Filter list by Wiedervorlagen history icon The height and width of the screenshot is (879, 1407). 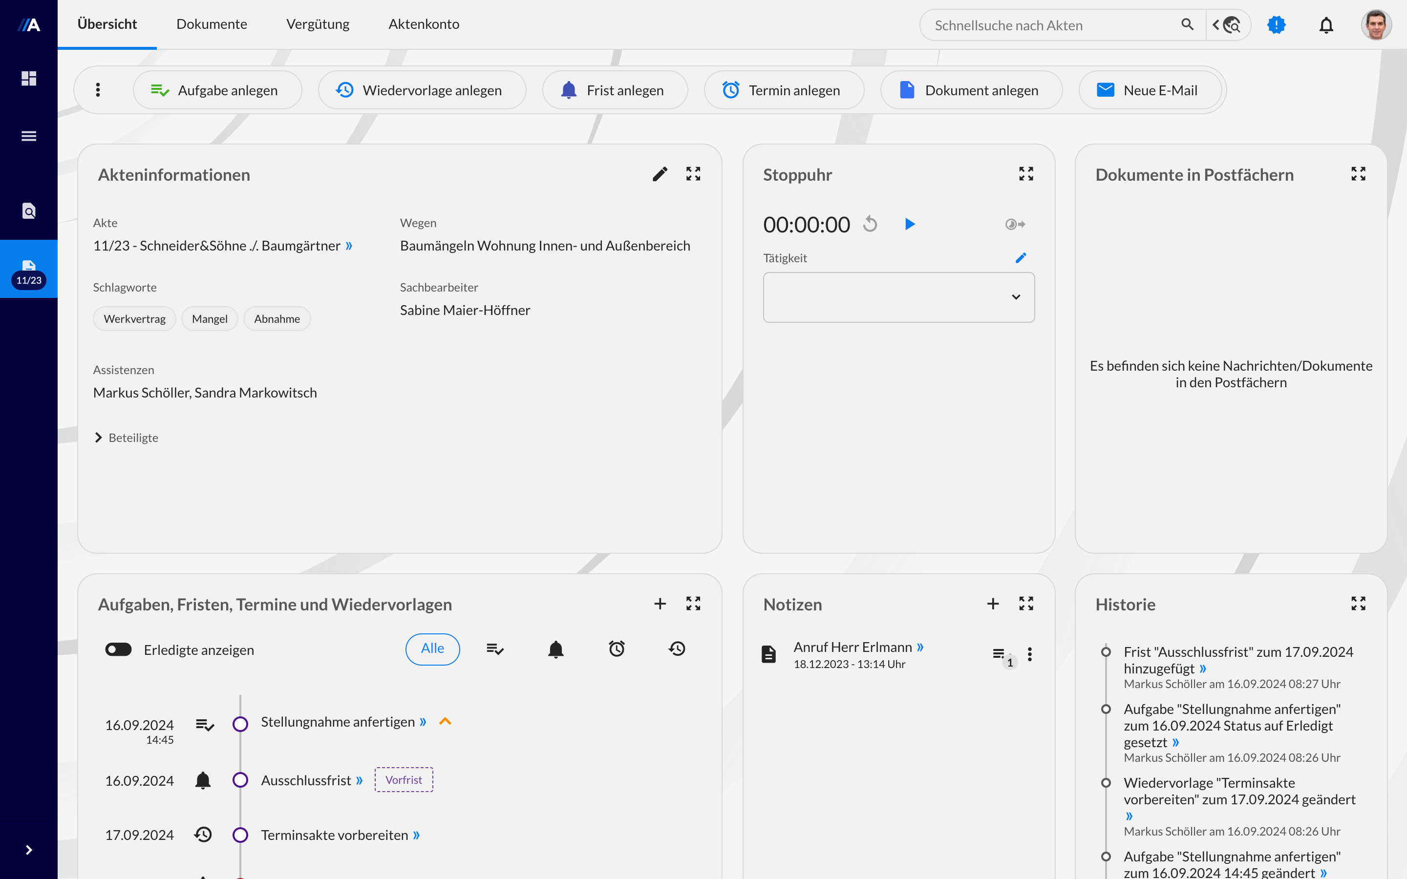click(677, 649)
